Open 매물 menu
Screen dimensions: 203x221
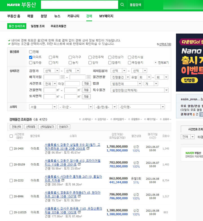[x=30, y=16]
